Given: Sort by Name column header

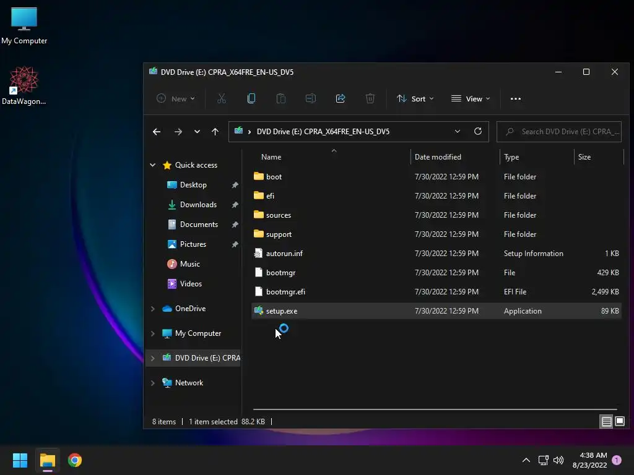Looking at the screenshot, I should tap(271, 157).
